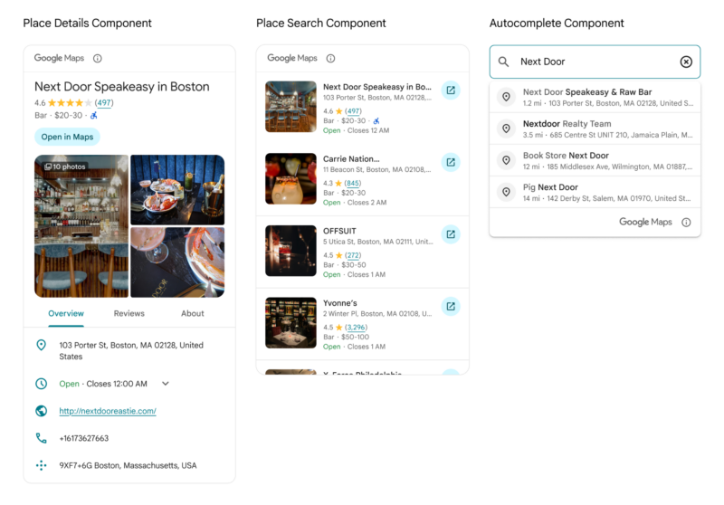Click info icon in Place Search header
The image size is (724, 505).
tap(330, 58)
